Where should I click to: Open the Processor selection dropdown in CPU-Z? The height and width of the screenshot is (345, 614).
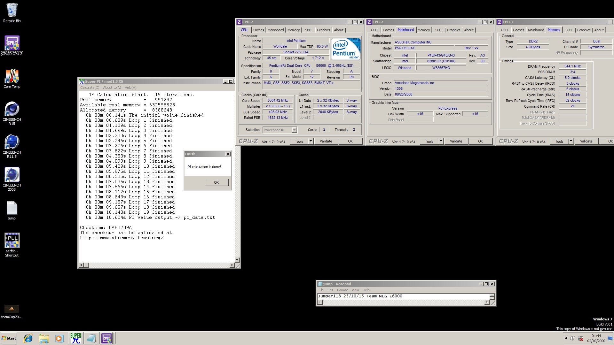tap(294, 130)
